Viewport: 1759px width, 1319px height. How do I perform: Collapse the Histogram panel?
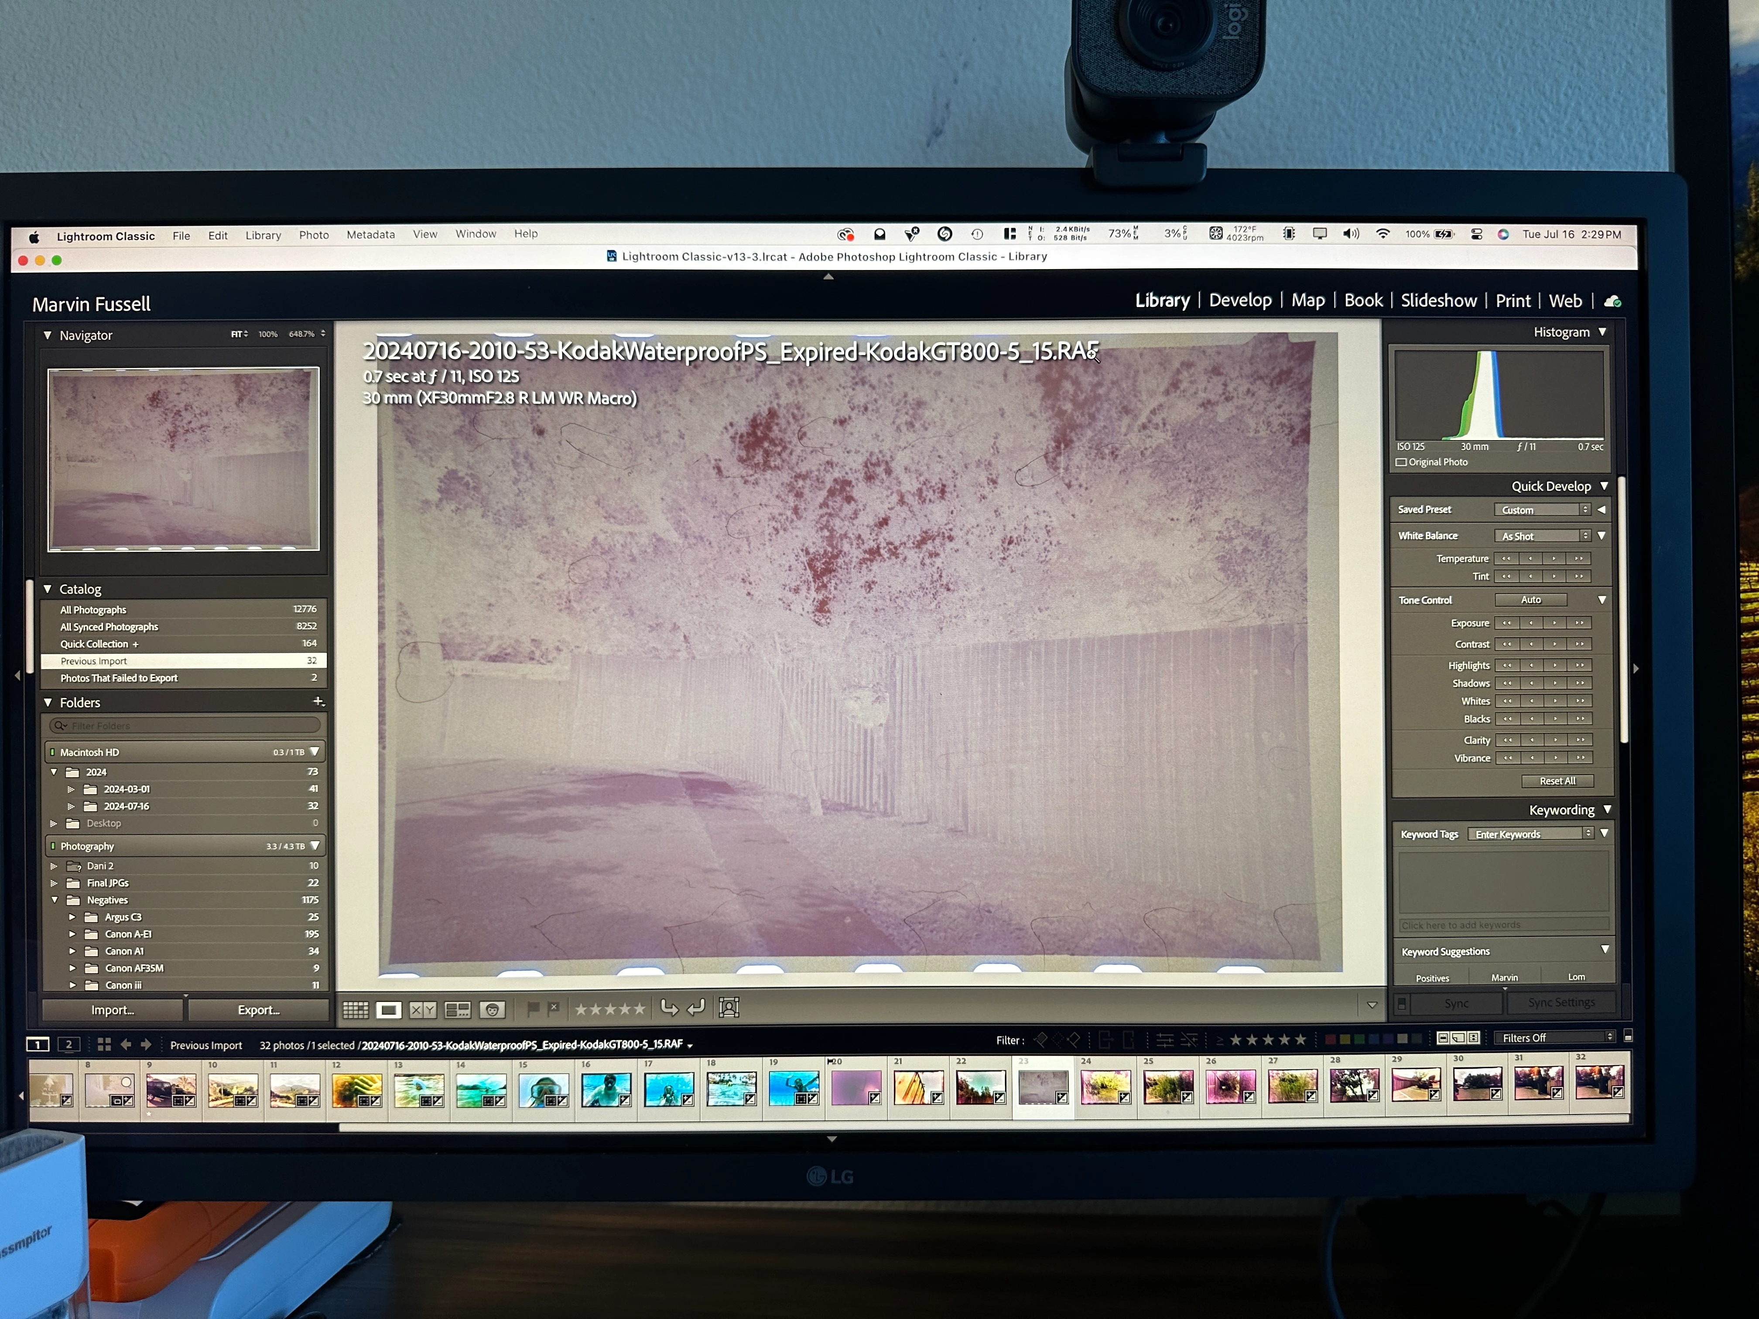(x=1602, y=332)
